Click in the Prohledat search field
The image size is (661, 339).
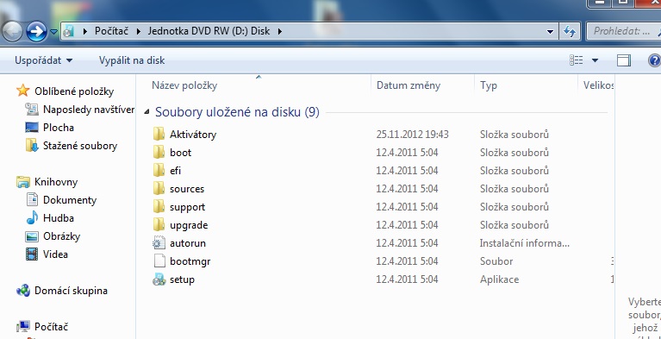click(622, 31)
